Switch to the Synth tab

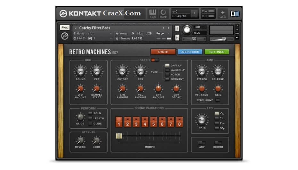[163, 52]
